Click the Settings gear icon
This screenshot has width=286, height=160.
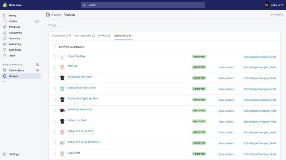[x=5, y=154]
